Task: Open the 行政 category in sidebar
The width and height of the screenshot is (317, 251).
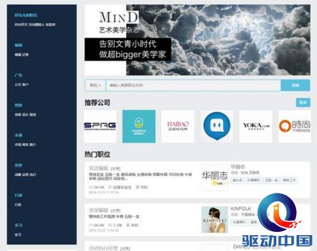Action: coord(18,195)
